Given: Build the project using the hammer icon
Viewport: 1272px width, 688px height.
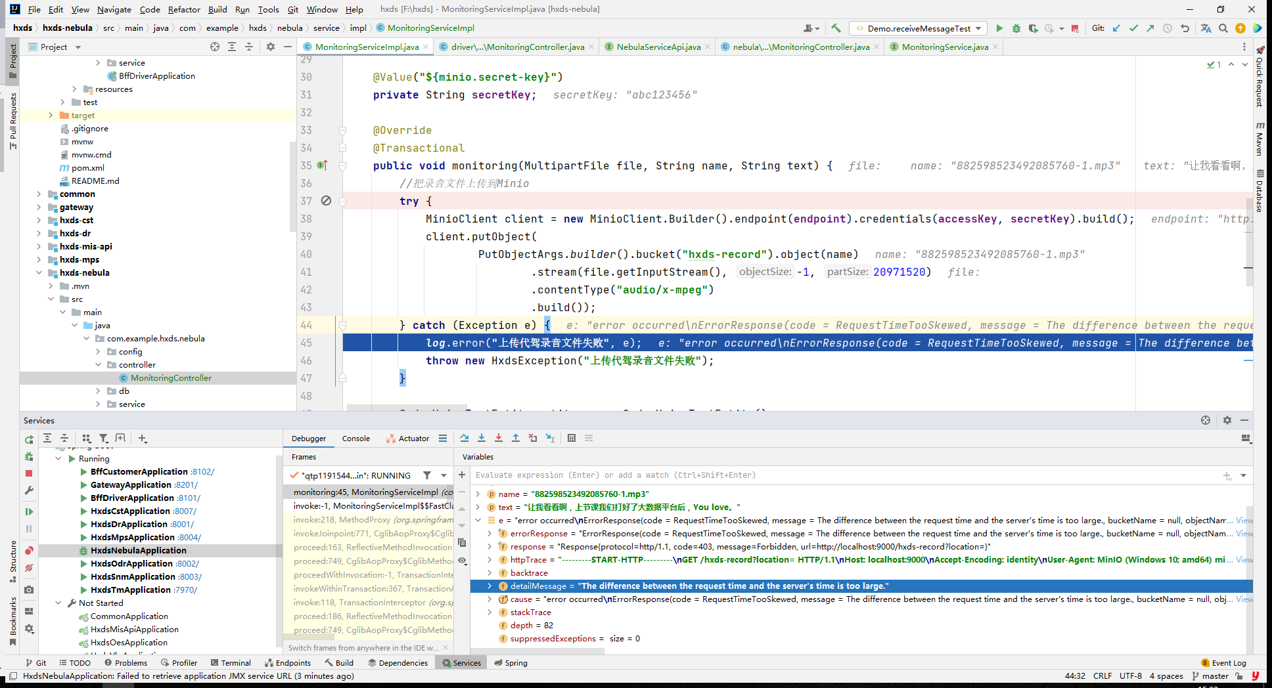Looking at the screenshot, I should [836, 28].
